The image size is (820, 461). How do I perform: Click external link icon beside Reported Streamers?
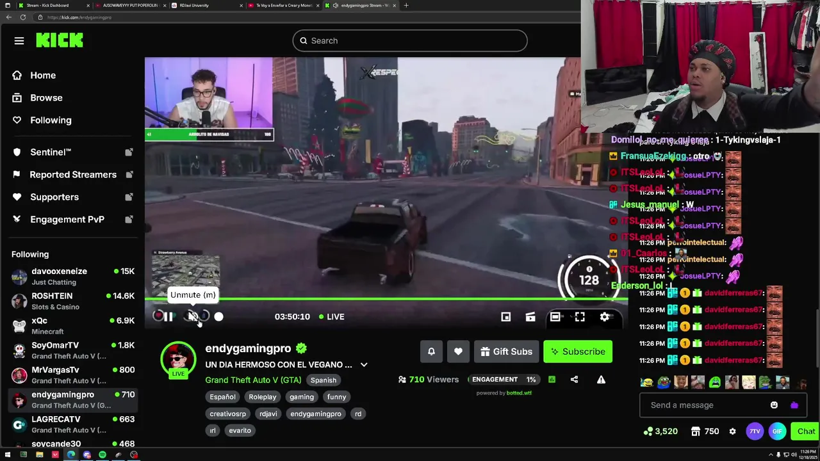[x=129, y=175]
